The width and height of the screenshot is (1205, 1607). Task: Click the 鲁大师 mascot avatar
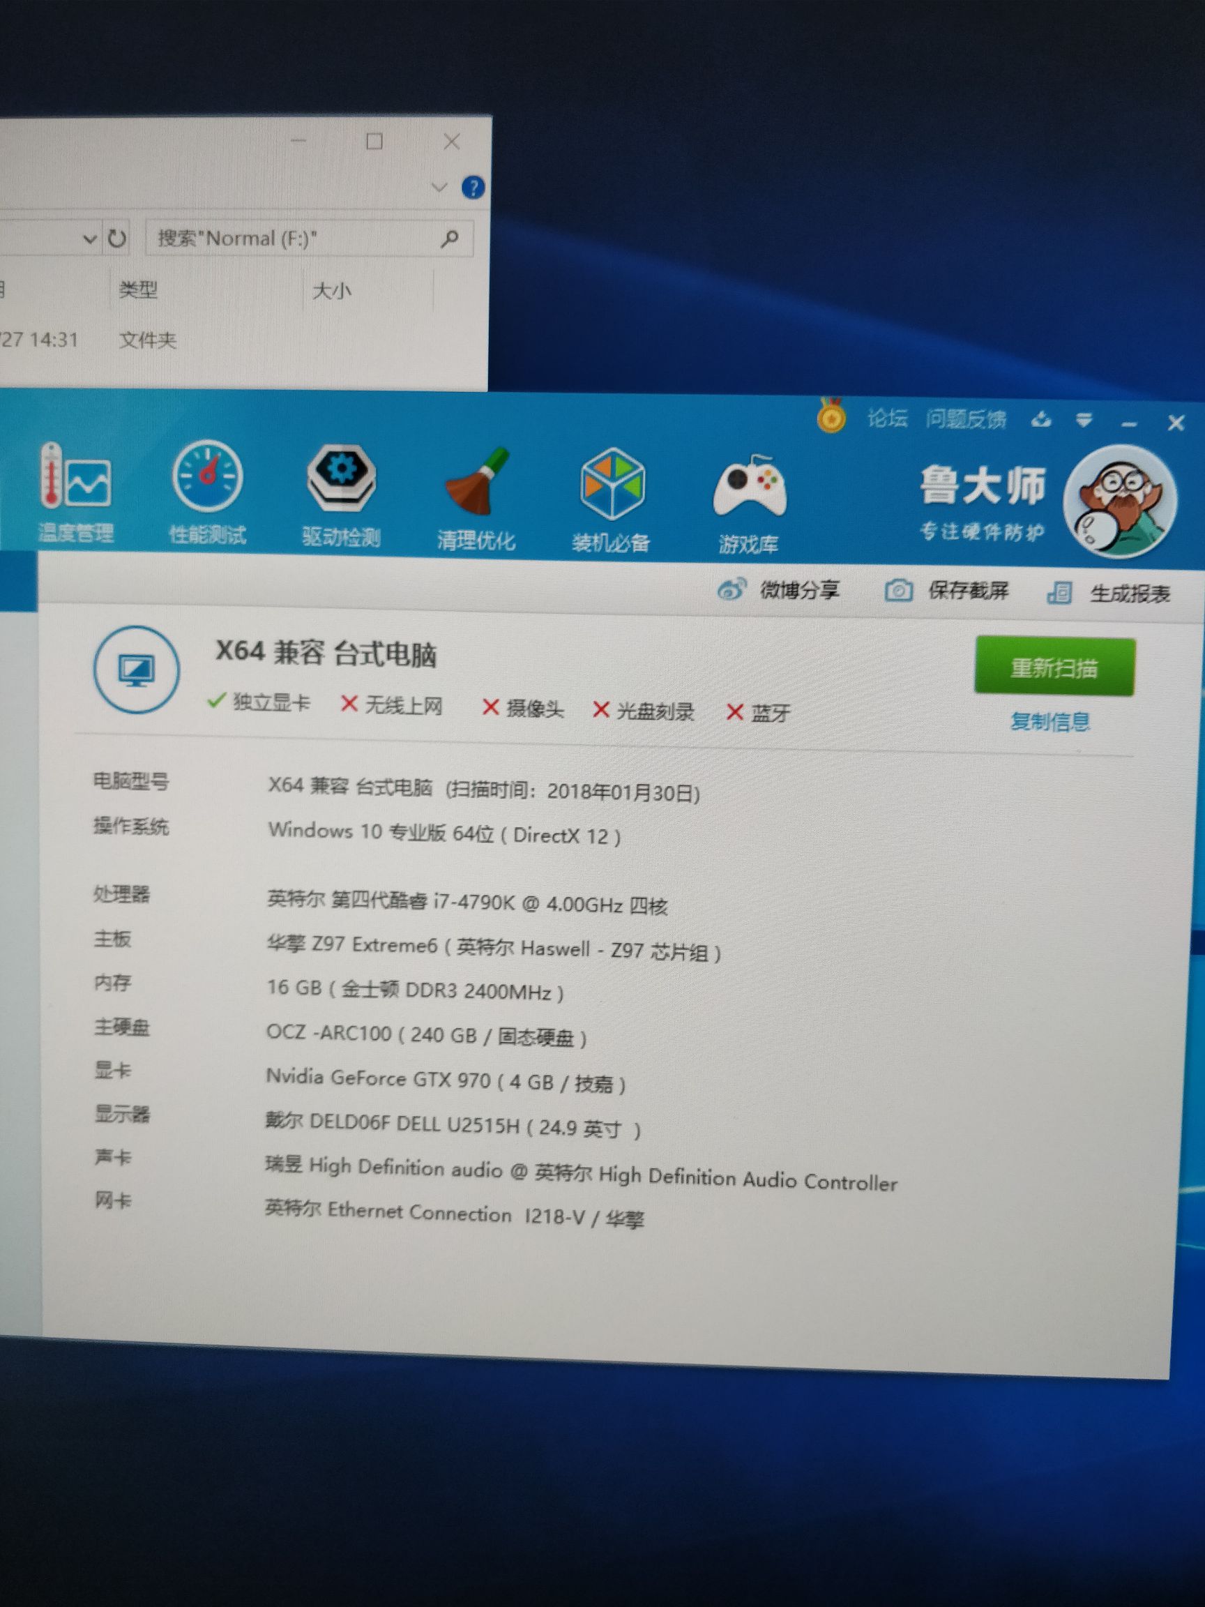click(x=1119, y=501)
